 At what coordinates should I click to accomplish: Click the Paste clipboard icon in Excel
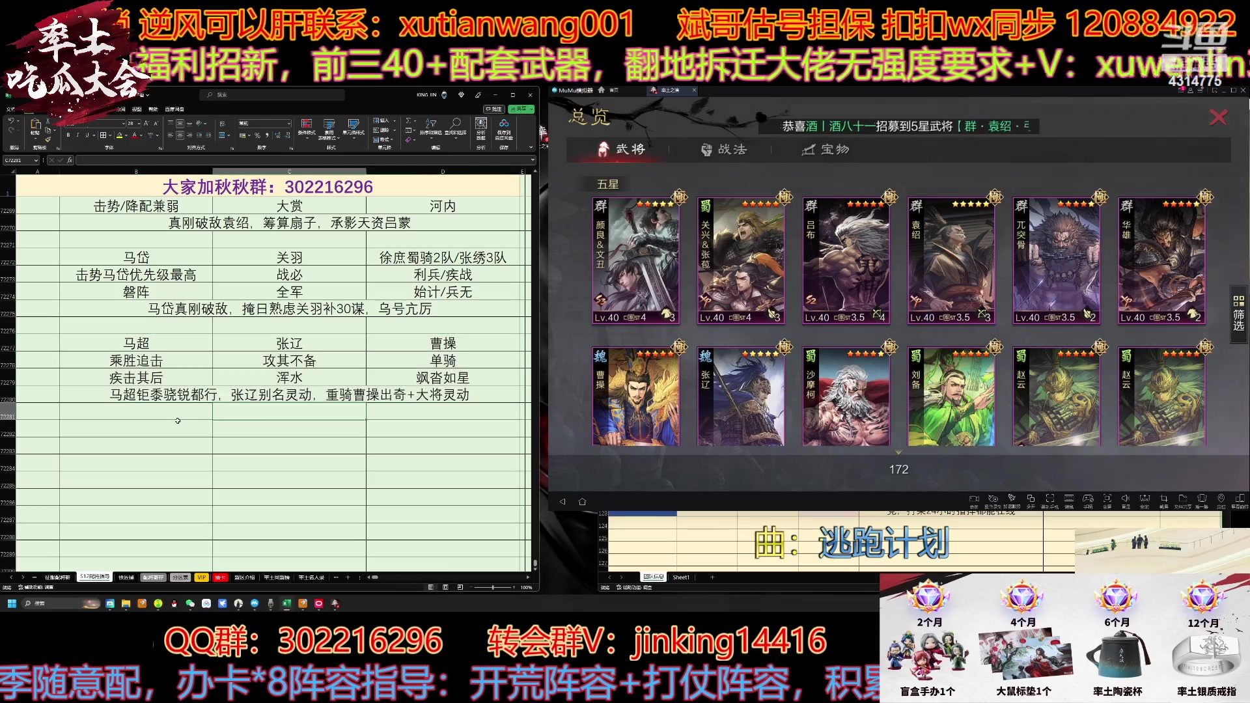click(35, 124)
